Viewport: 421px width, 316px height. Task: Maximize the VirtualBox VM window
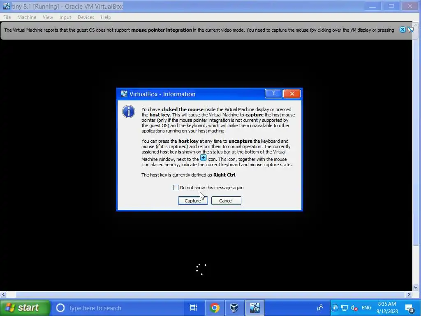point(391,6)
